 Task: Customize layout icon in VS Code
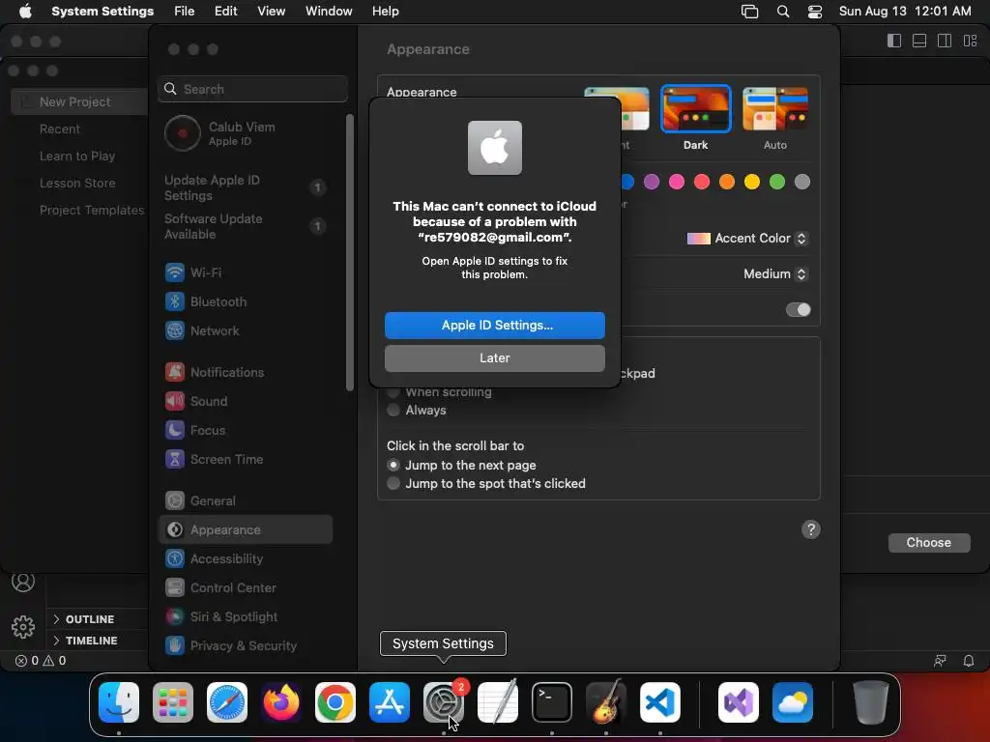pos(971,41)
